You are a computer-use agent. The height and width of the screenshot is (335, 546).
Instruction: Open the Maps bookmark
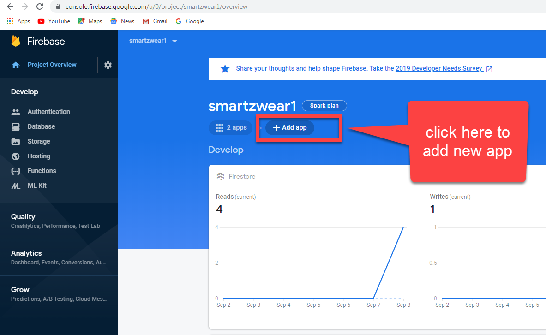[x=90, y=21]
